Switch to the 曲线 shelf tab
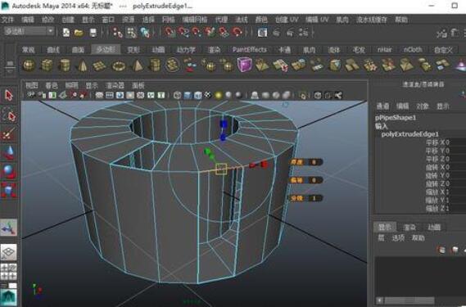 [x=53, y=50]
